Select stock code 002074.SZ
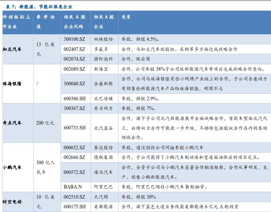The height and width of the screenshot is (212, 271). tap(74, 59)
